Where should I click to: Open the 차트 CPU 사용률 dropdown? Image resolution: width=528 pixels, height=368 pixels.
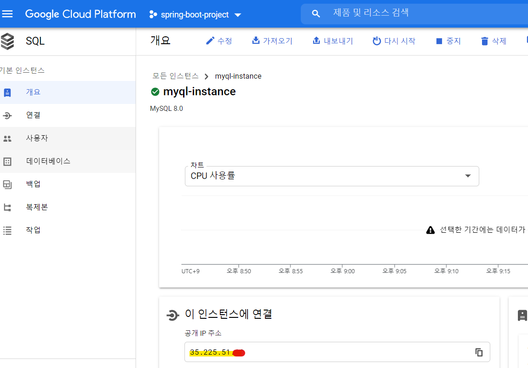332,176
